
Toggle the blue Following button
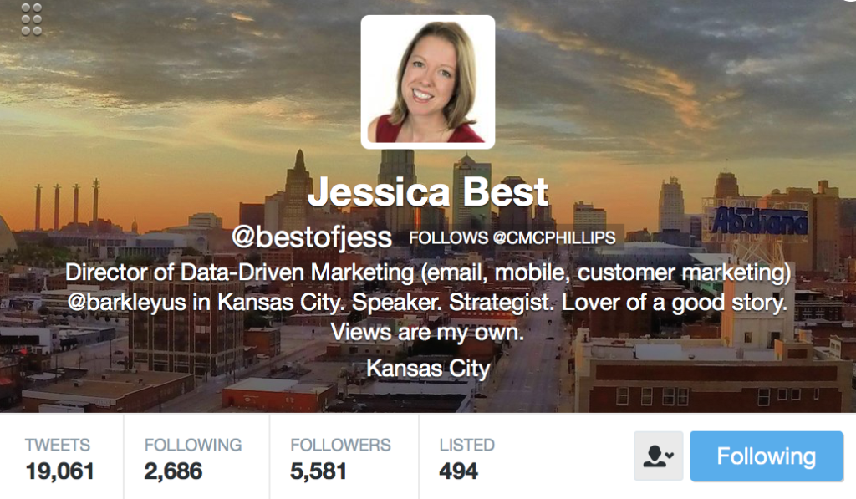767,456
